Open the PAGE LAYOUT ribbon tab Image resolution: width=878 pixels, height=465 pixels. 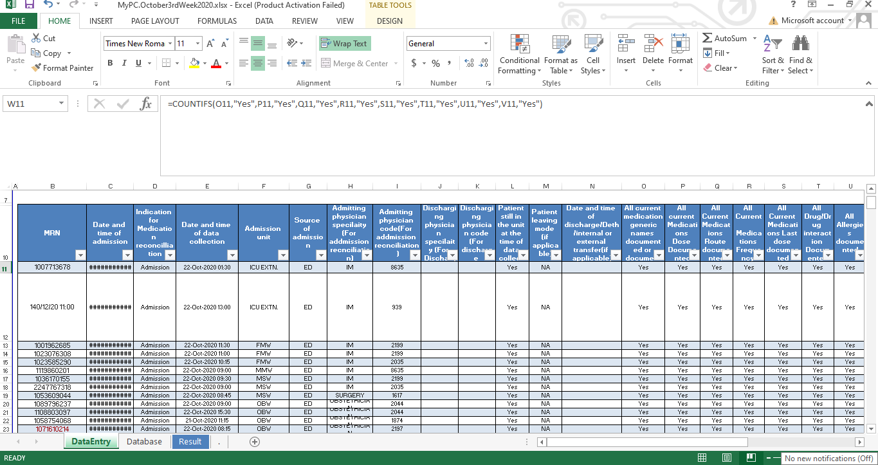tap(155, 21)
